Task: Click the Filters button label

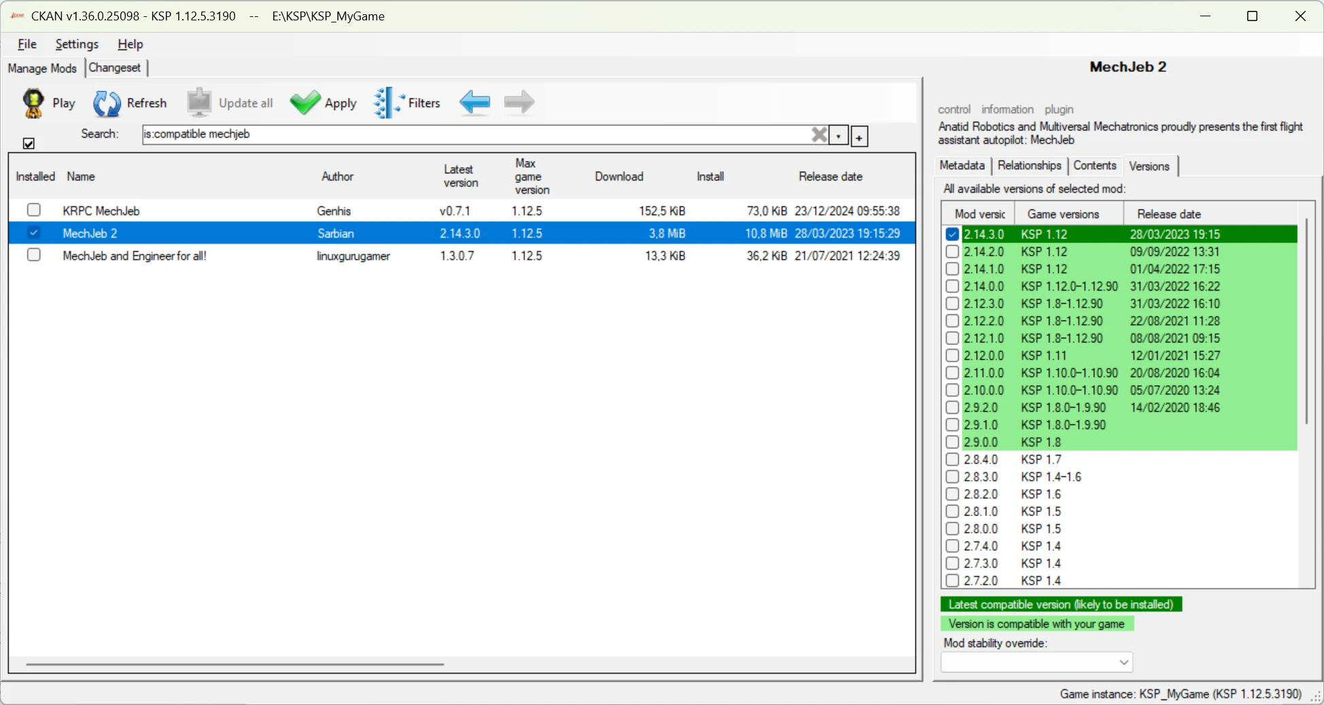Action: pyautogui.click(x=424, y=103)
